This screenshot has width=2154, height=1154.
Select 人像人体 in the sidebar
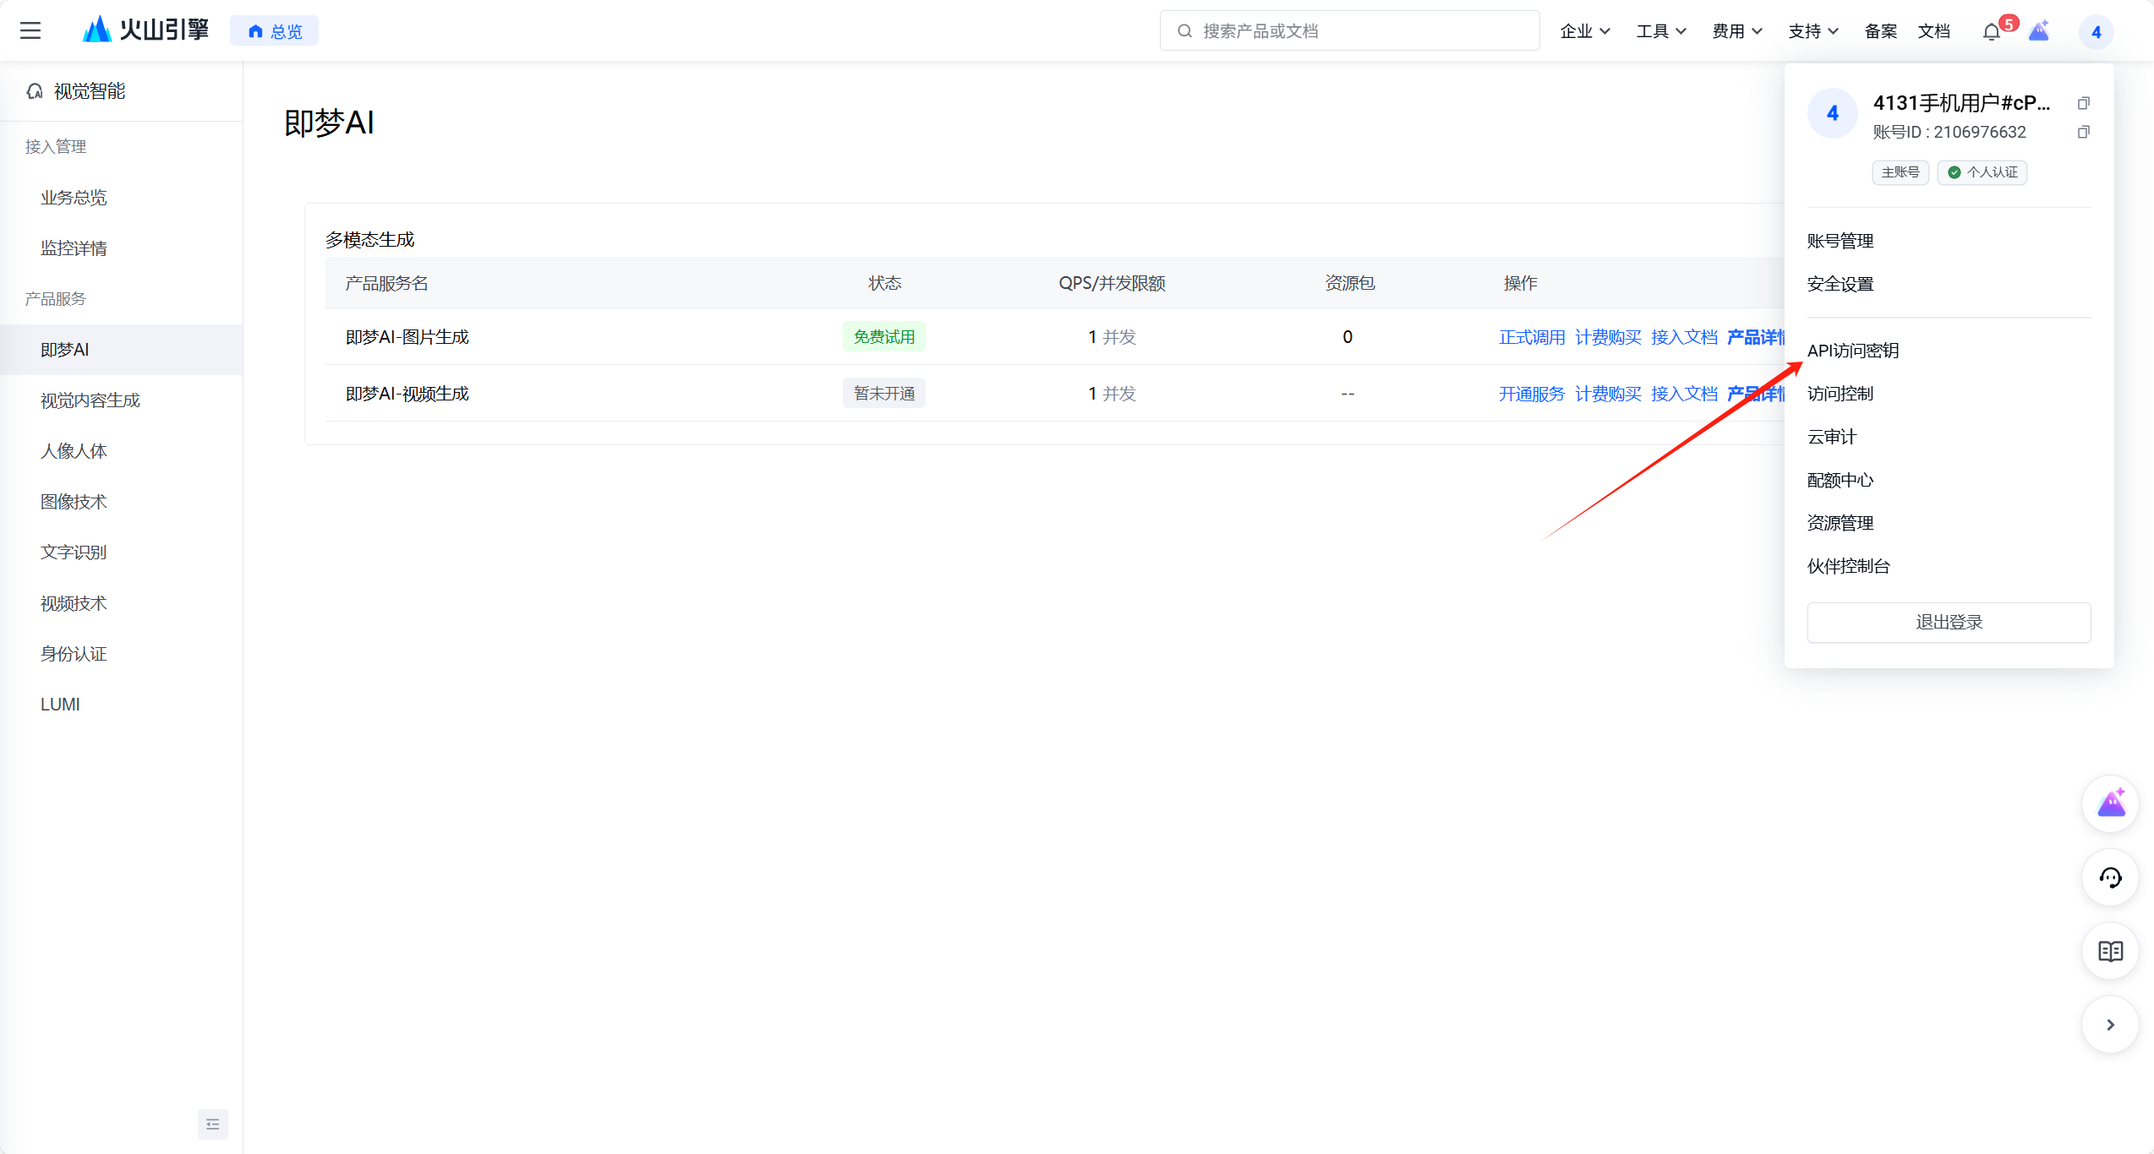coord(74,451)
